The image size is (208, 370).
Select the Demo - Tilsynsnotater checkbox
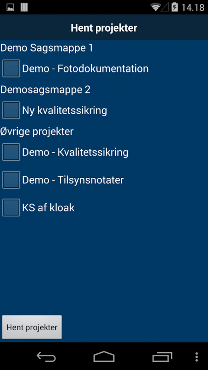click(11, 180)
